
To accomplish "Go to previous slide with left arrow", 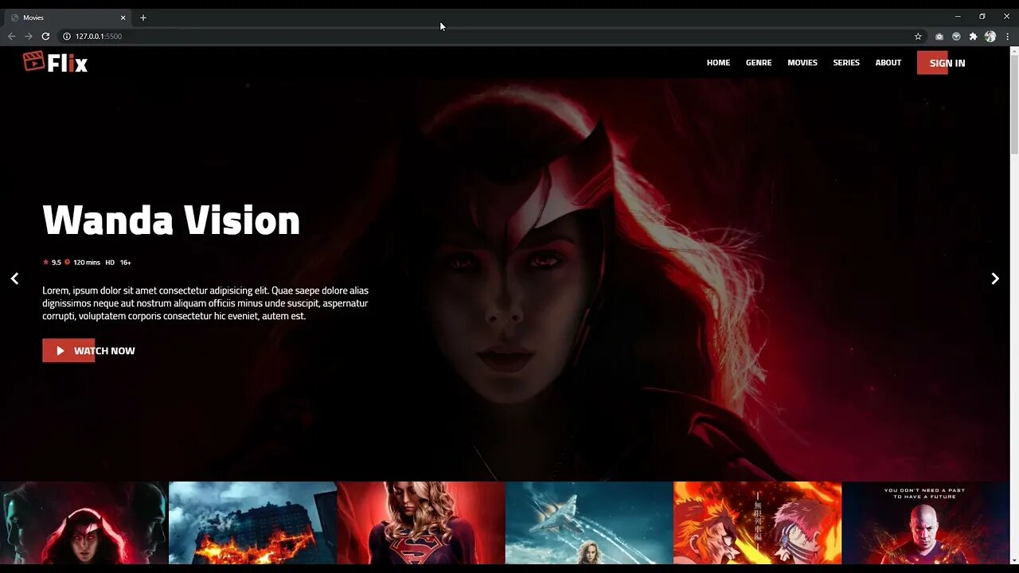I will [x=14, y=279].
